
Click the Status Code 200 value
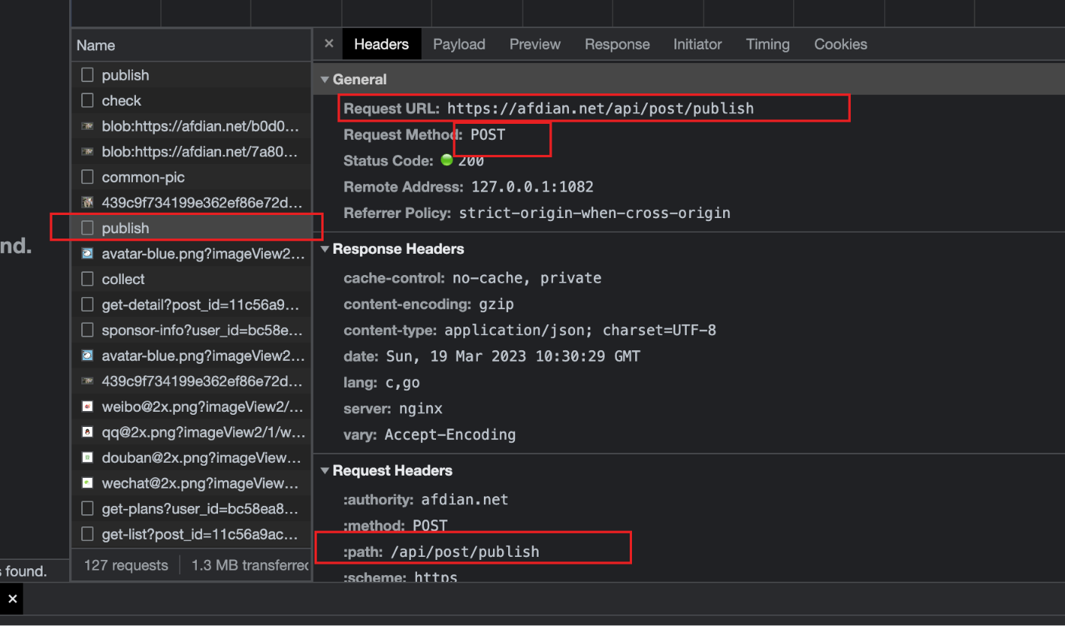click(x=471, y=161)
